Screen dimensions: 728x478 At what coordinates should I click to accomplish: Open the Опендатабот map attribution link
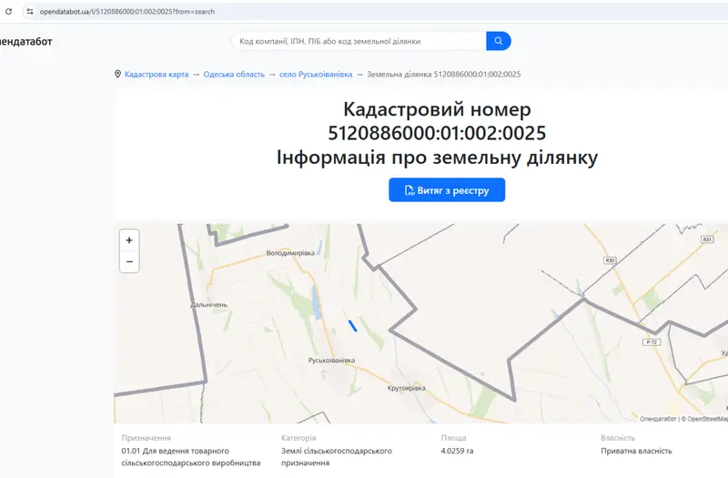(658, 419)
